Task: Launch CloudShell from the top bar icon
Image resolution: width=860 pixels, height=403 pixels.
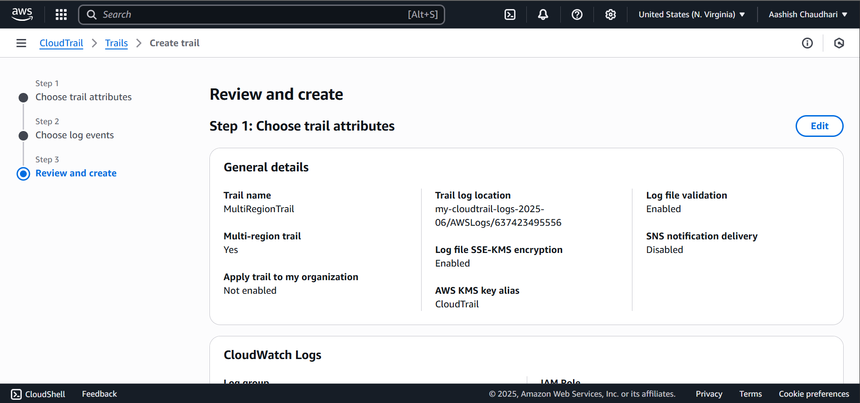Action: point(510,15)
